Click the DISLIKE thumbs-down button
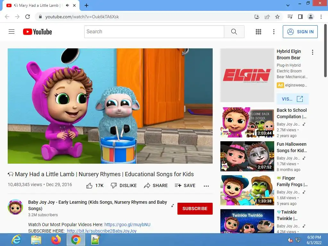Screen dimensions: 328x246 124,185
